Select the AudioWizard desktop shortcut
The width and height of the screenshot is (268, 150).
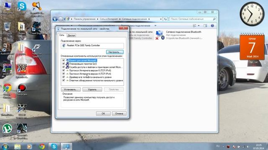point(7,49)
